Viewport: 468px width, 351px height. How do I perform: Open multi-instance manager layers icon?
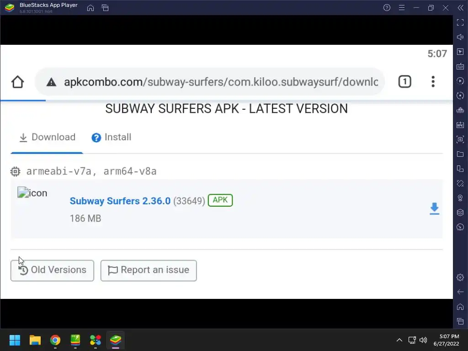460,213
